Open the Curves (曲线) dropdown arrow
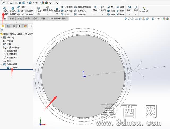 (x=136, y=15)
